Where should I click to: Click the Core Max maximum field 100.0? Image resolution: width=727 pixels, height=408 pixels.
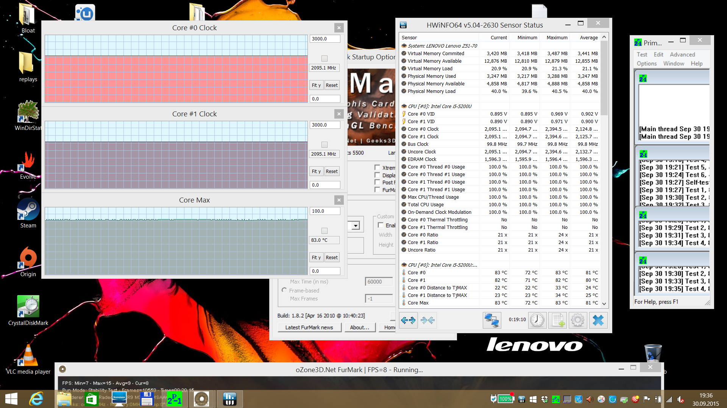click(325, 211)
